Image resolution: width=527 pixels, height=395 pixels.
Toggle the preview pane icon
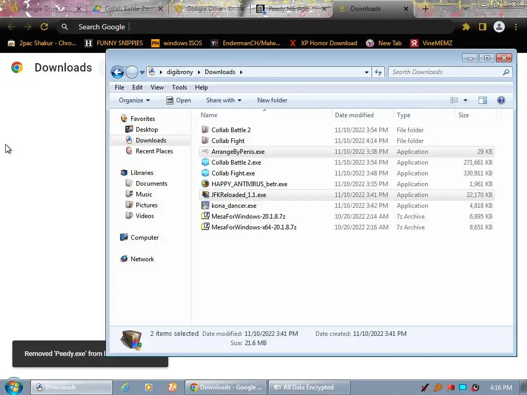point(483,100)
